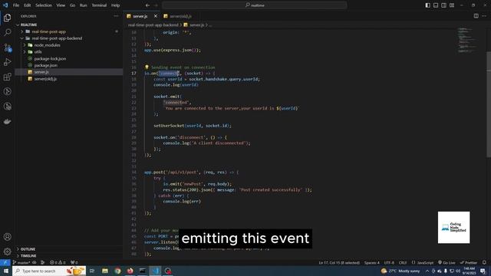Click the master branch status item
491x276 pixels.
point(21,262)
